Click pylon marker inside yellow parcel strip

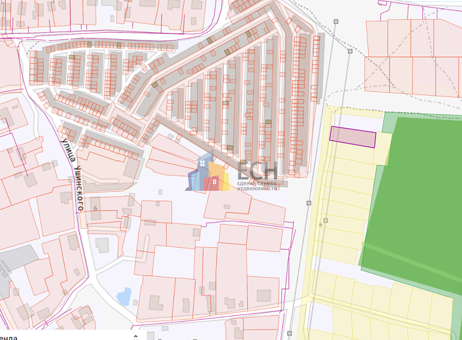click(326, 220)
